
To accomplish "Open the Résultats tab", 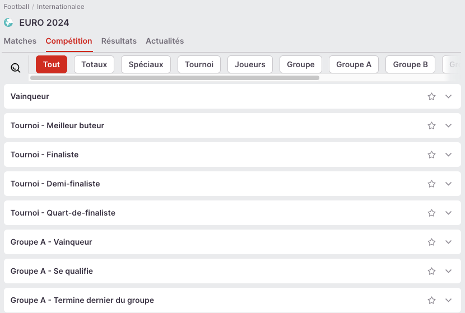I will [x=119, y=41].
